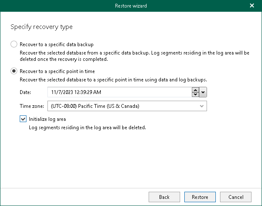Select the month segment in Date field
This screenshot has height=206, width=262.
(53, 92)
